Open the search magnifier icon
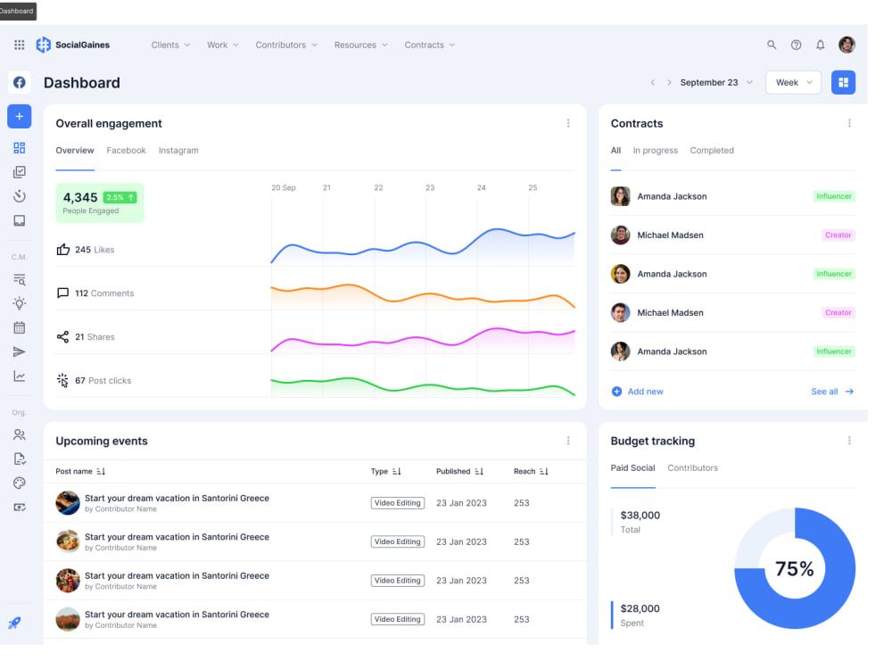Image resolution: width=892 pixels, height=669 pixels. [772, 45]
